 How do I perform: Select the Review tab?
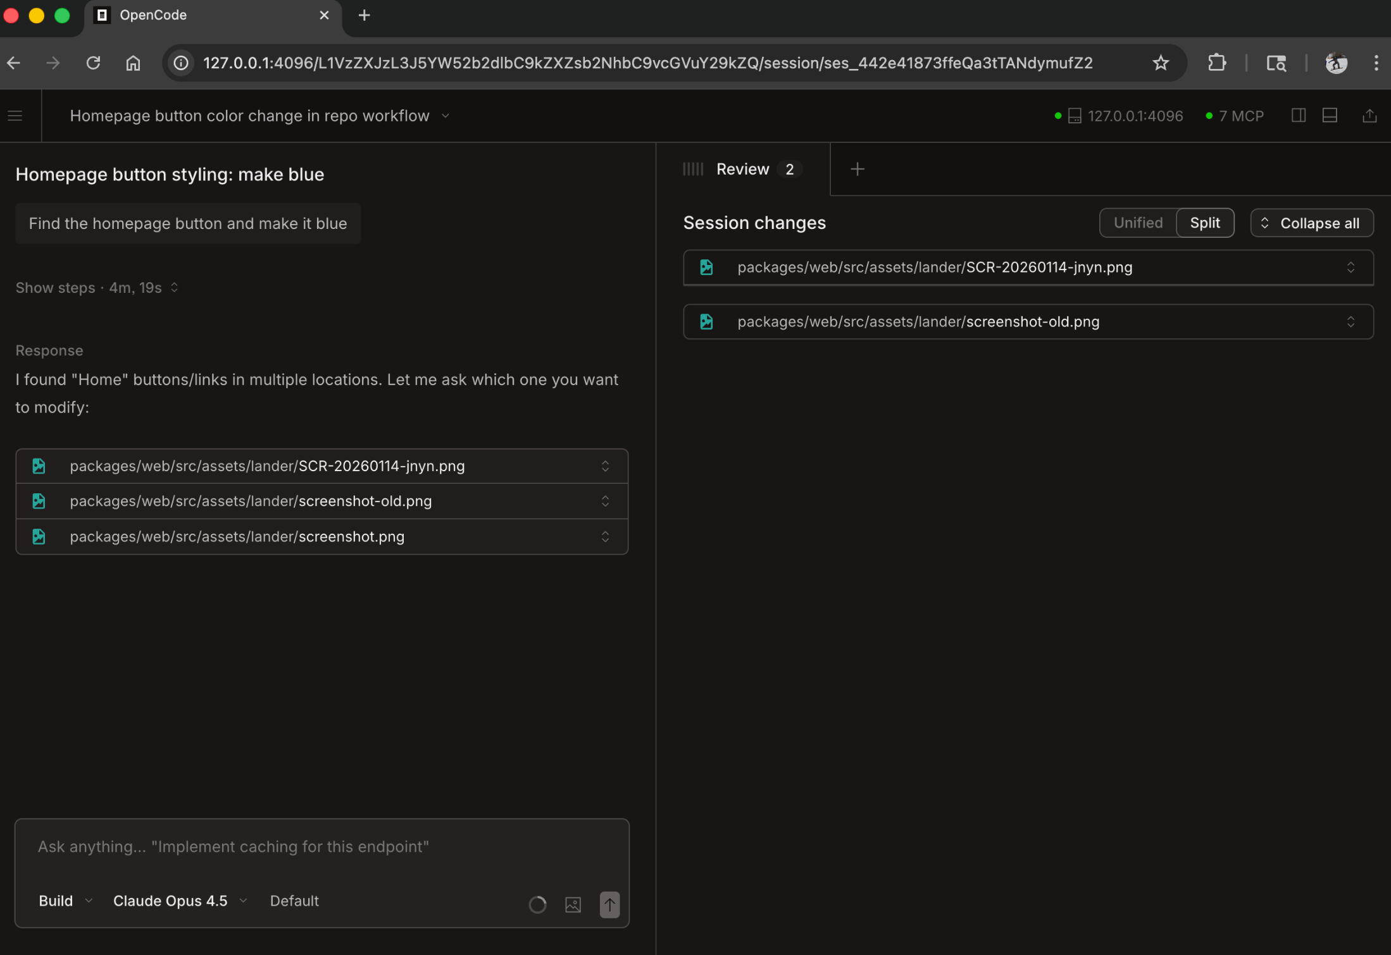coord(743,169)
